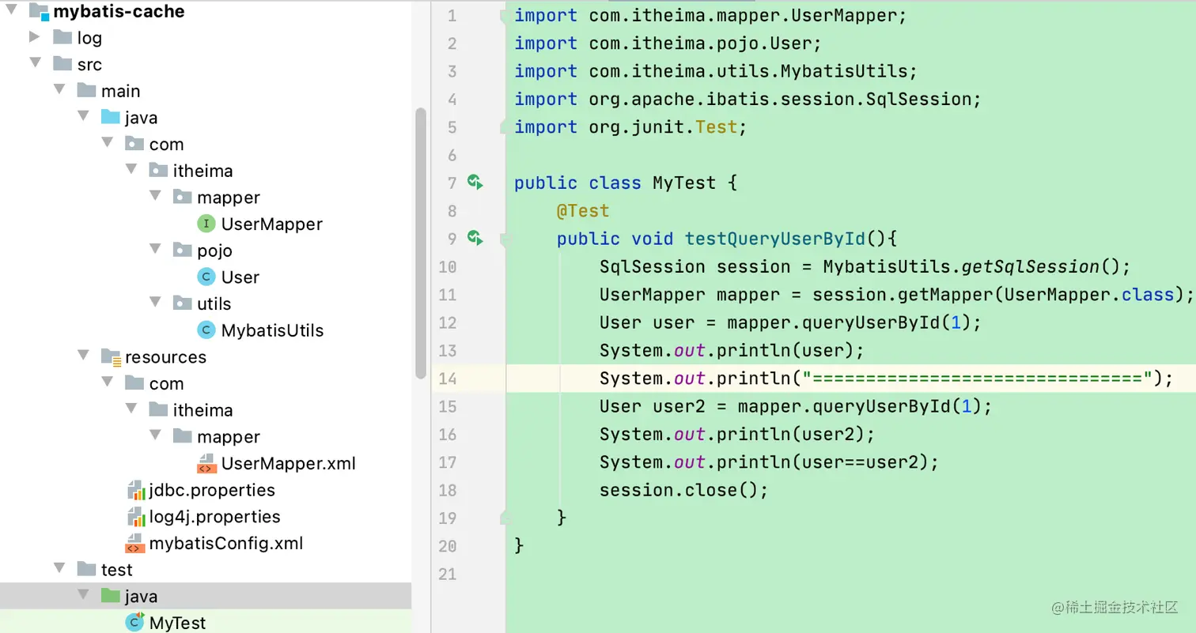Click the run gutter icon beside testQueryUserById method
The width and height of the screenshot is (1196, 633).
click(475, 238)
